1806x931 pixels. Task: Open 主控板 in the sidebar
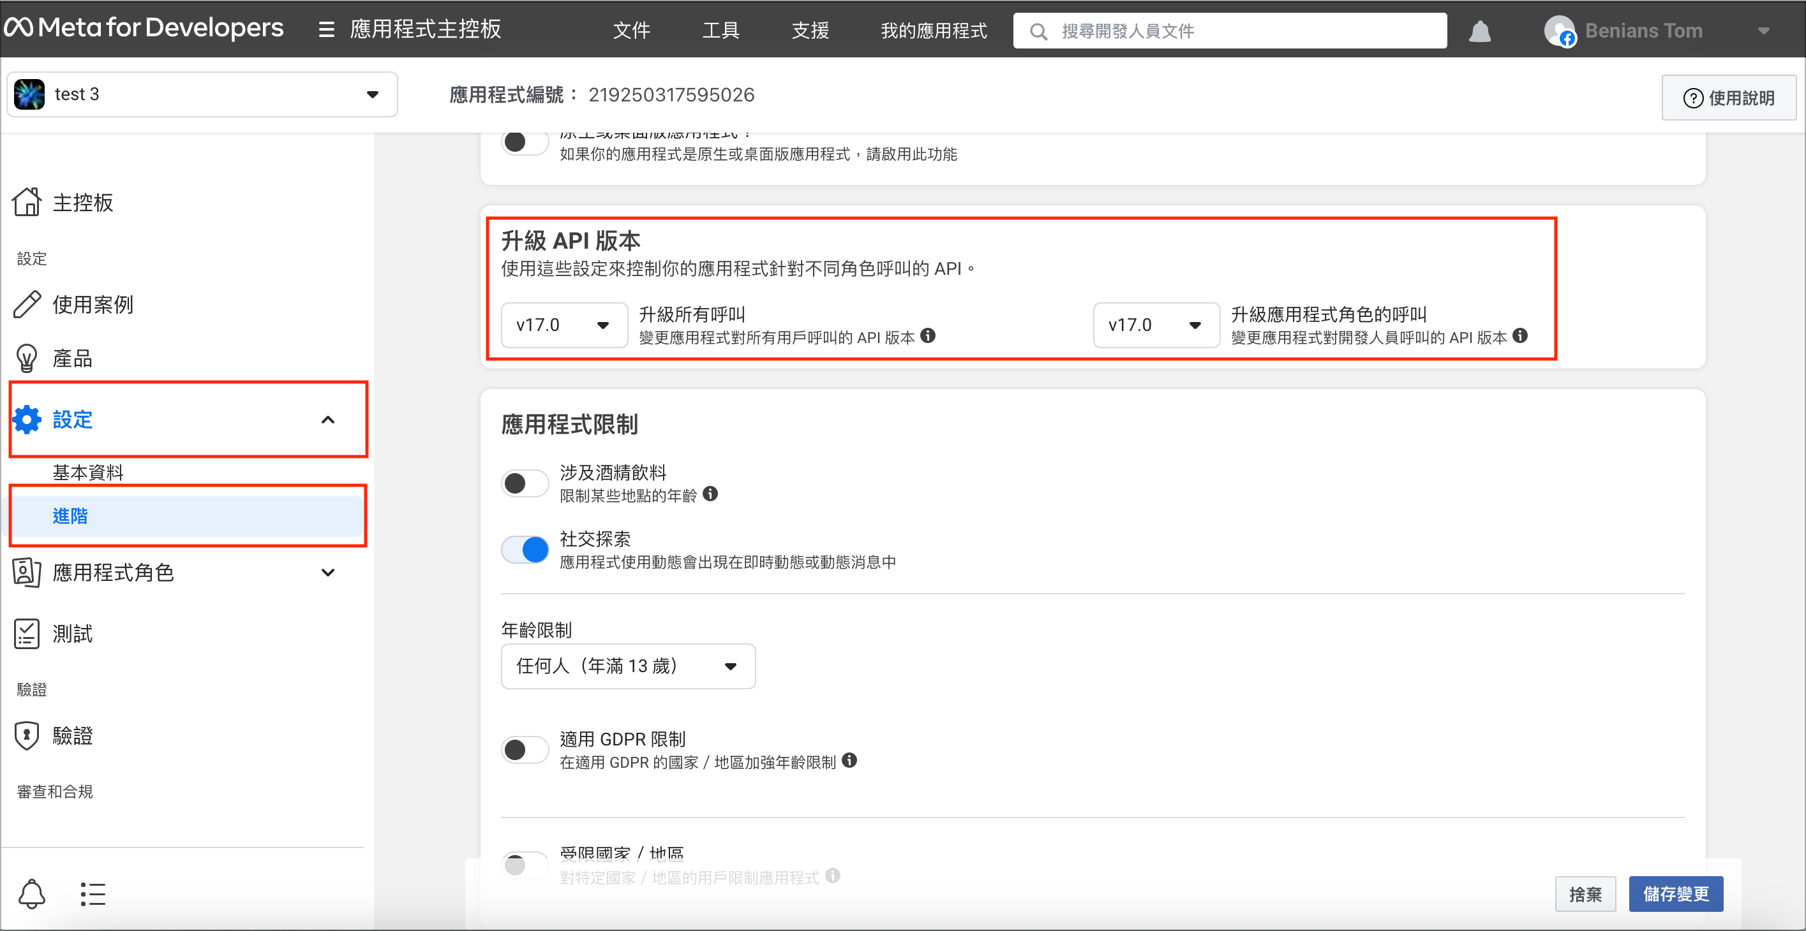coord(83,202)
